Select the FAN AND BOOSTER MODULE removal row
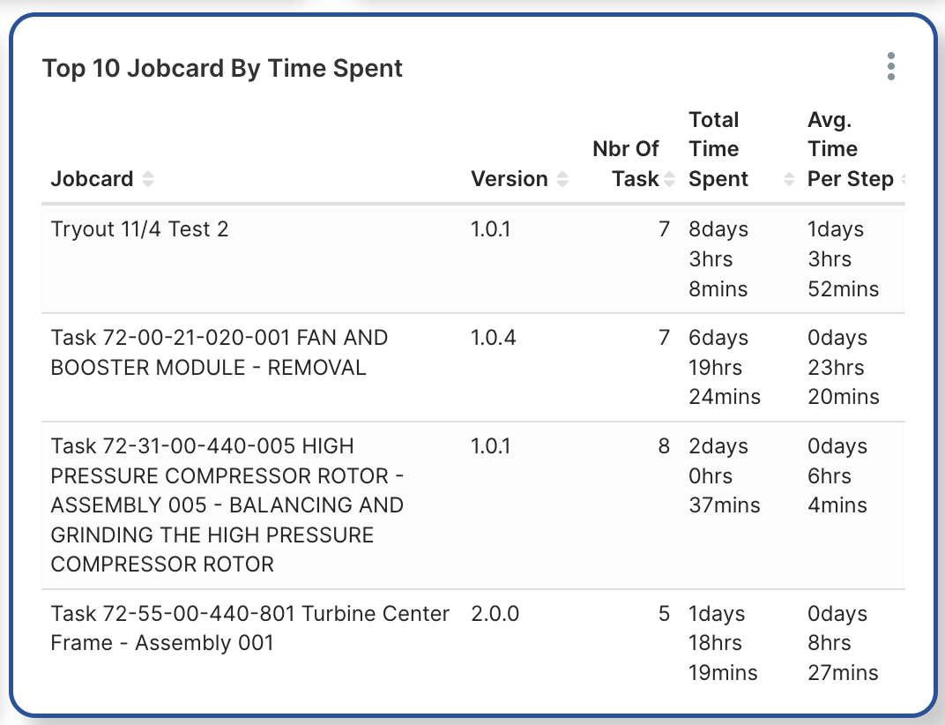Image resolution: width=945 pixels, height=725 pixels. (x=219, y=352)
